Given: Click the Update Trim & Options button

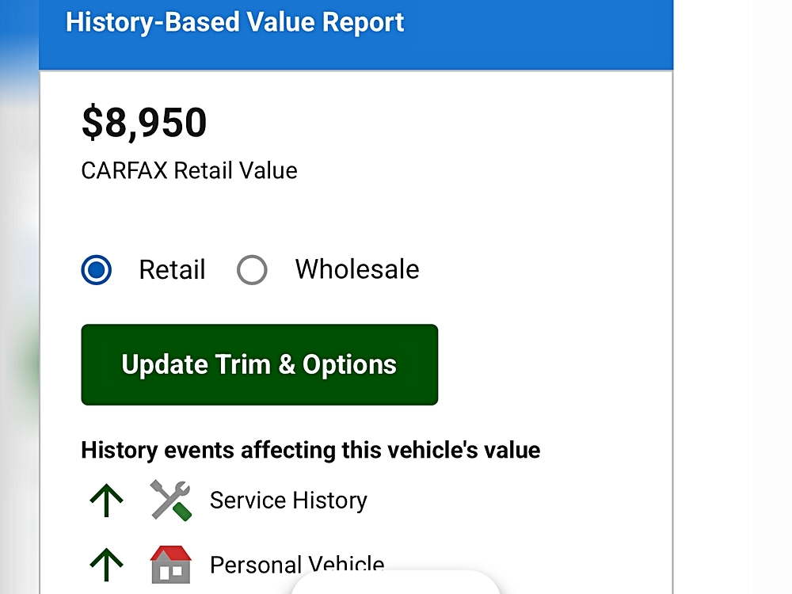Looking at the screenshot, I should pos(260,364).
